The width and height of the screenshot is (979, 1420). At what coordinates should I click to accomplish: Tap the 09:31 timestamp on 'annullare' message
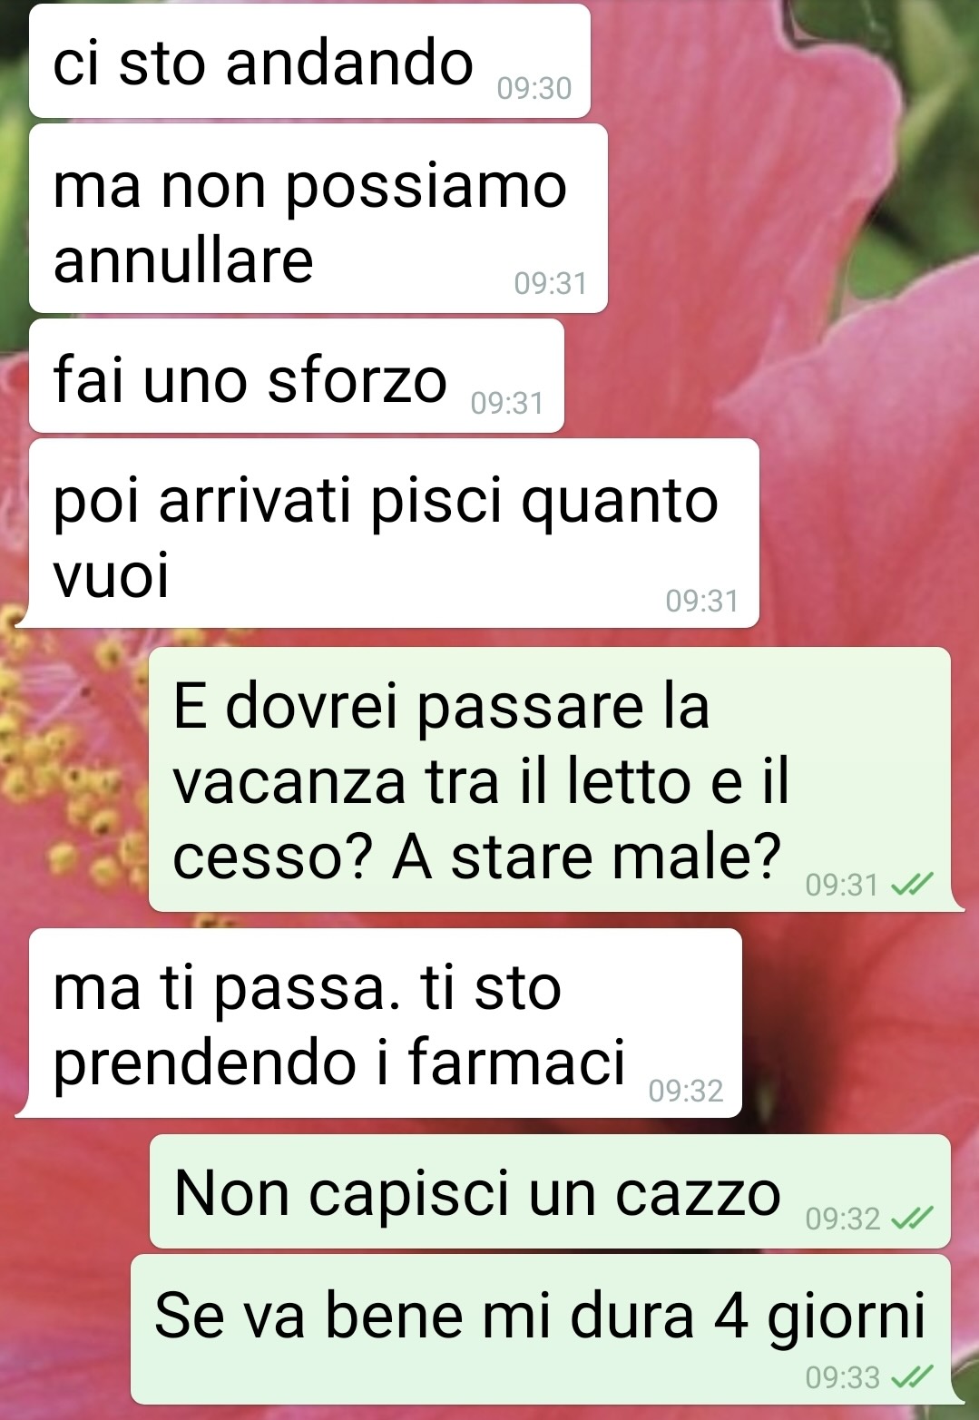click(551, 283)
